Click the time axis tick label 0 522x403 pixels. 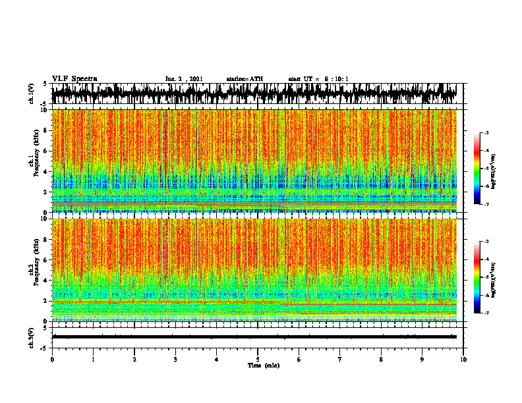click(52, 360)
